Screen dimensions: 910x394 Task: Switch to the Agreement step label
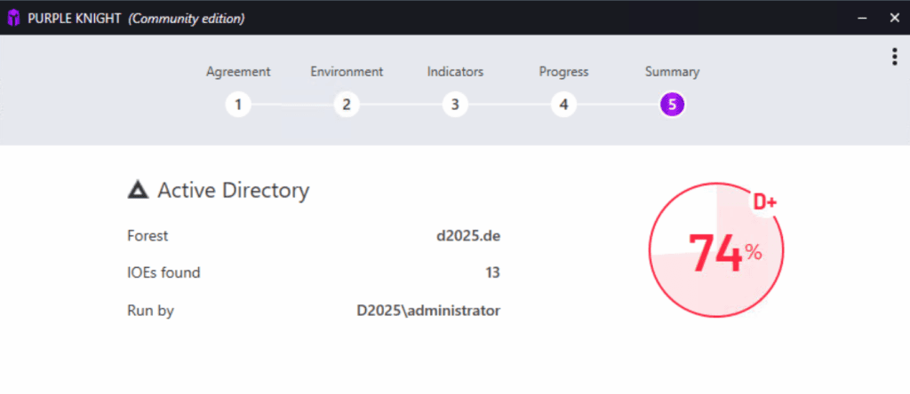coord(238,72)
